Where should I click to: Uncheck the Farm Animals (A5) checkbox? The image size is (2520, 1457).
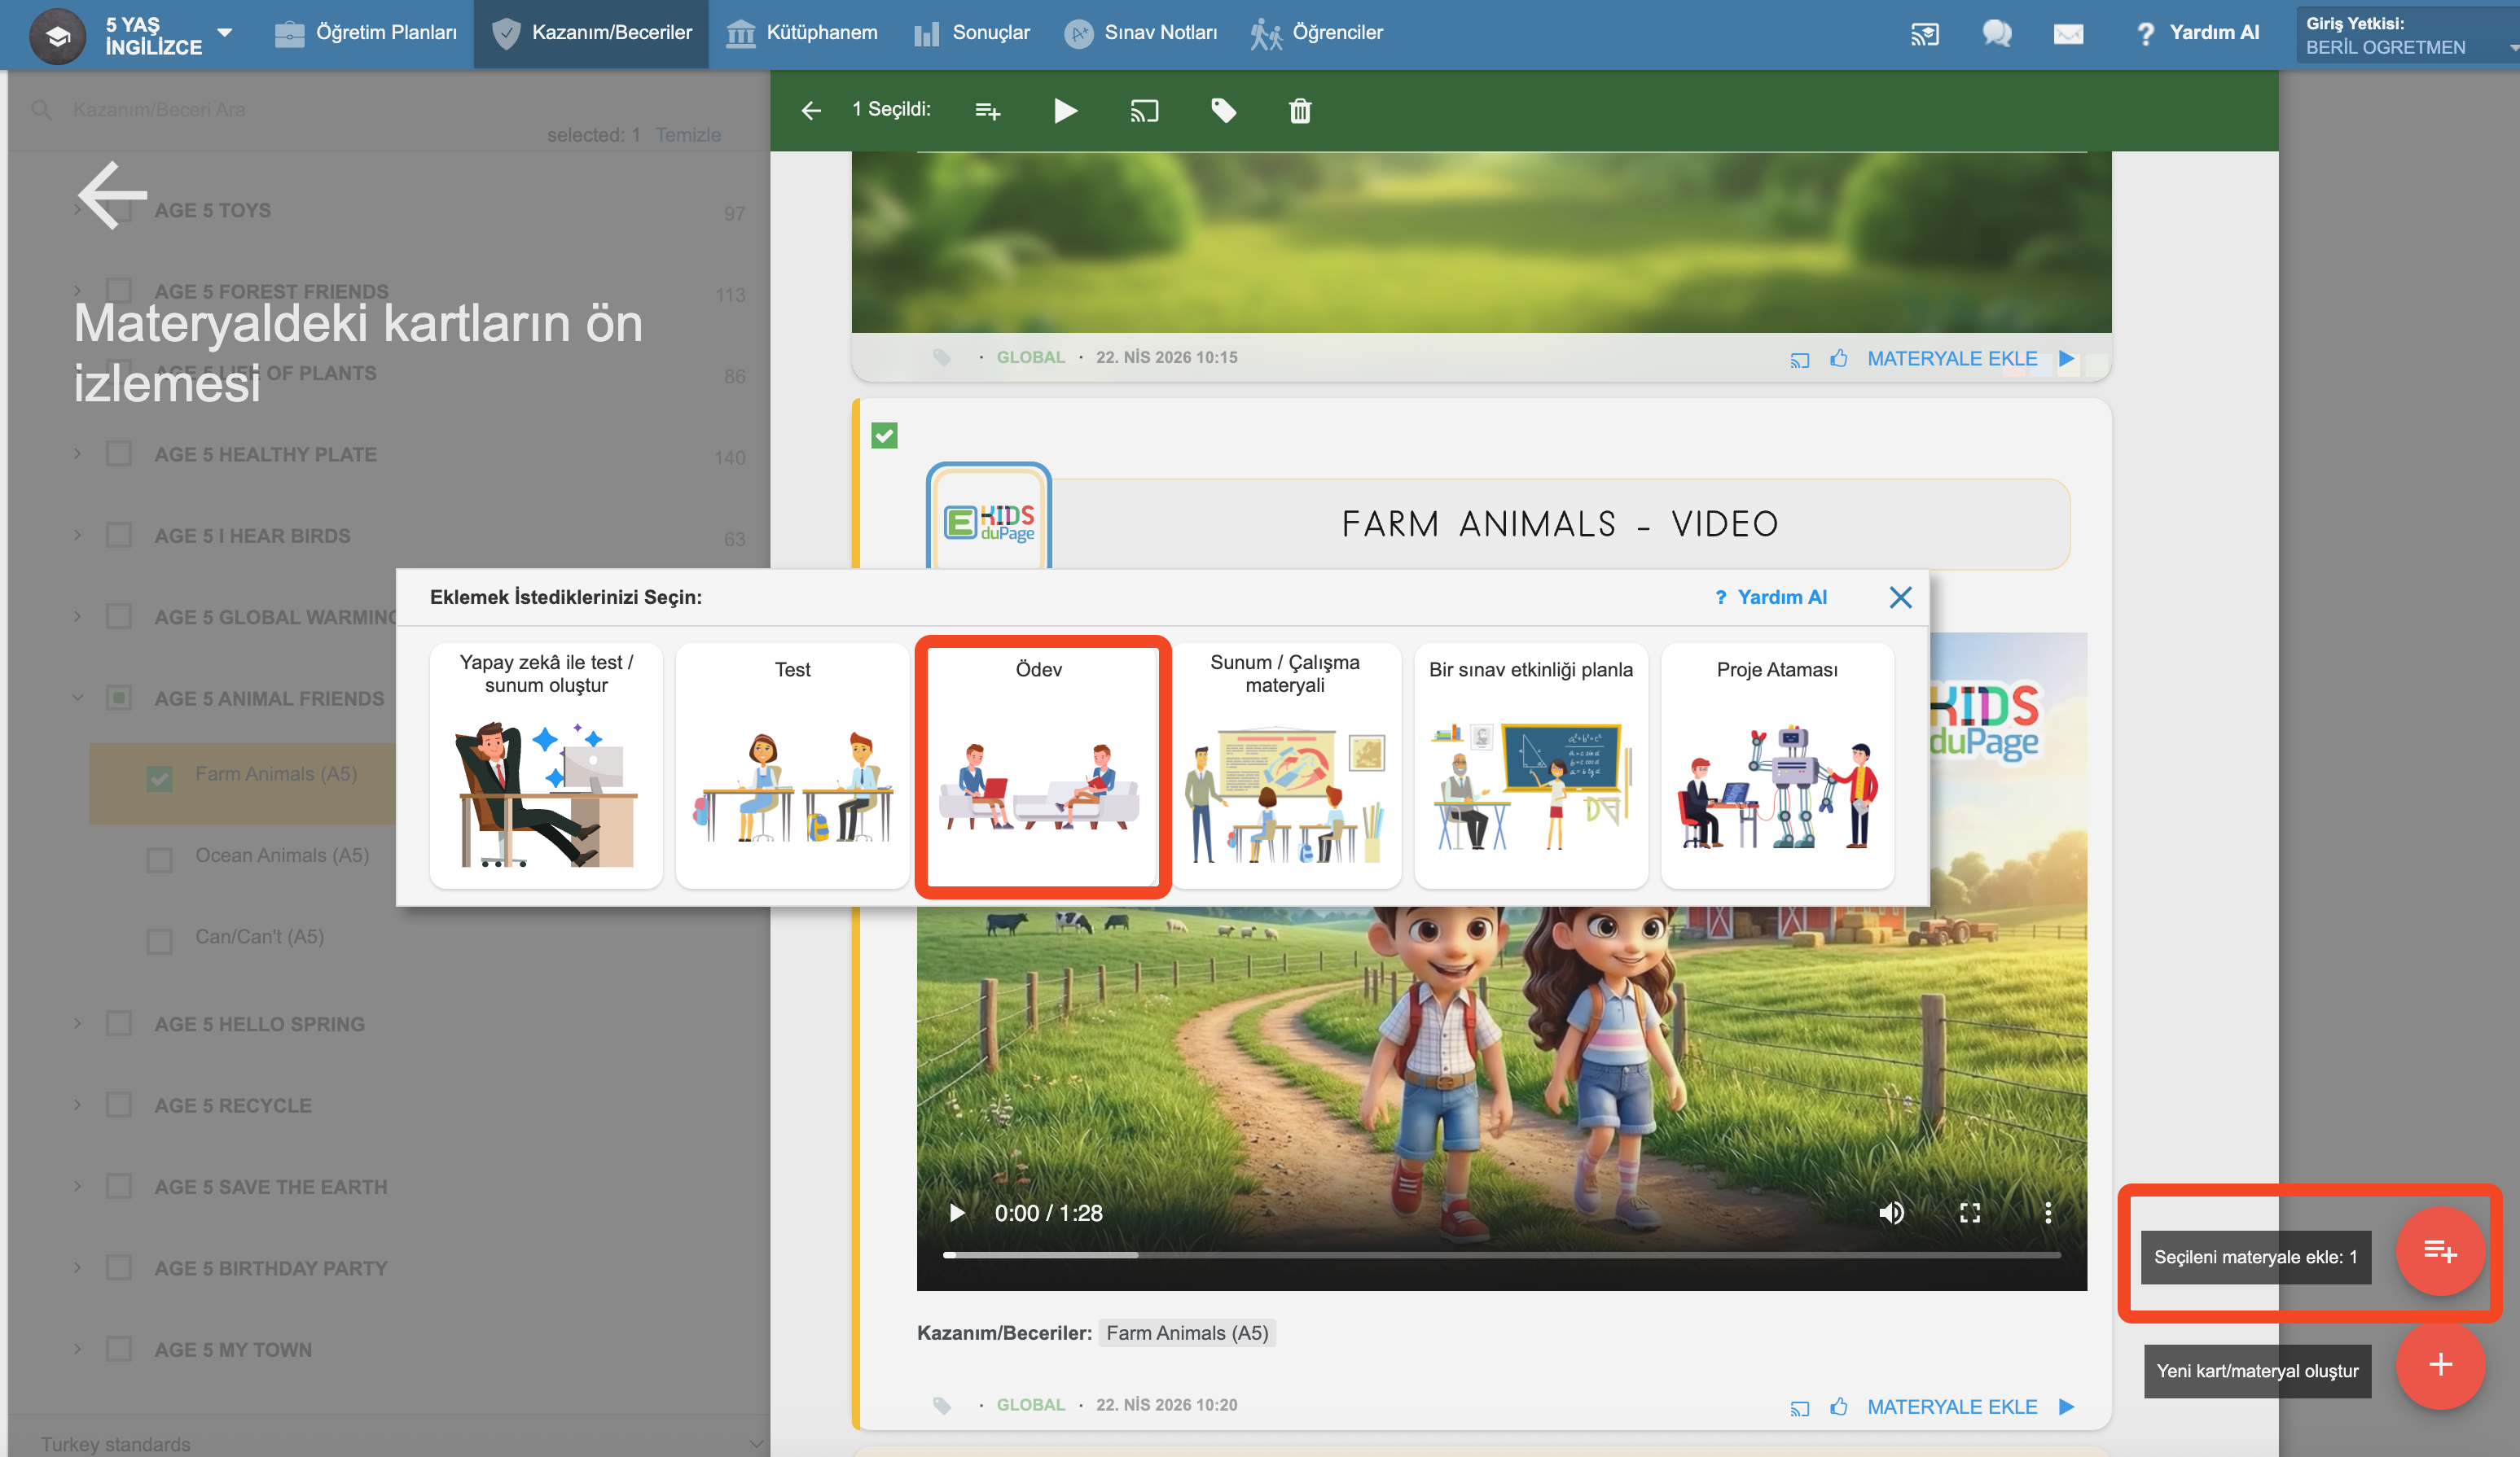click(x=160, y=777)
